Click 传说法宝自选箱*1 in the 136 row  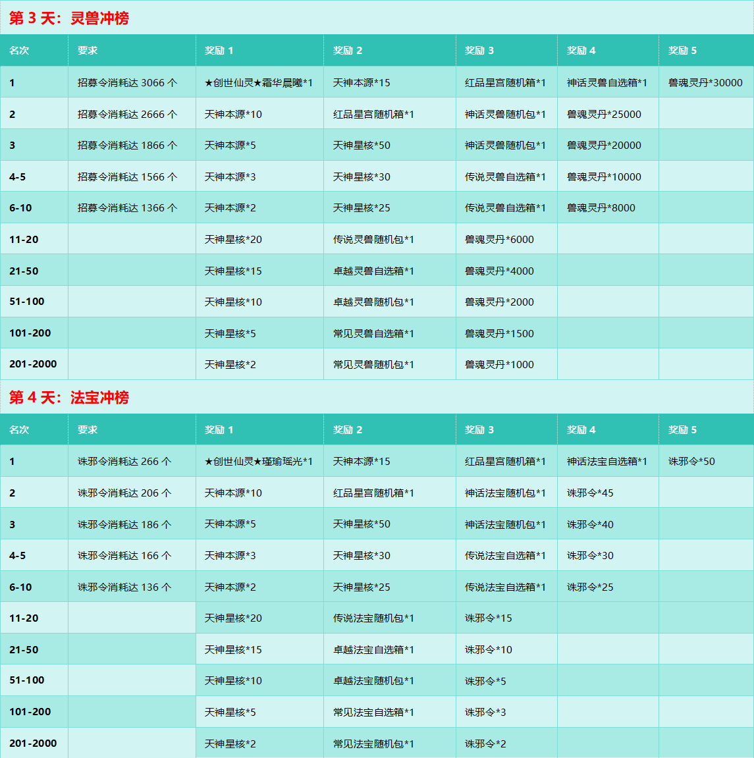coord(505,587)
